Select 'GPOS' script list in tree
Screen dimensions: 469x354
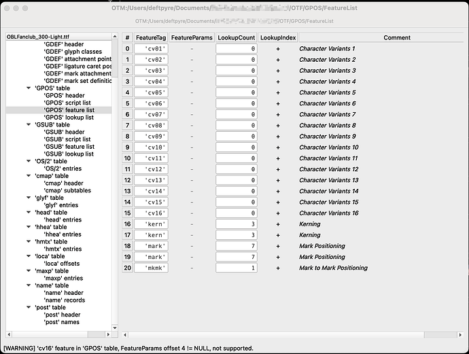[x=67, y=103]
